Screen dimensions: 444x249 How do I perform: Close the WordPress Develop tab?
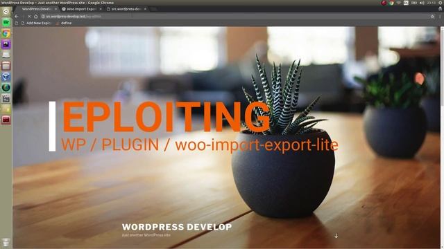point(55,9)
